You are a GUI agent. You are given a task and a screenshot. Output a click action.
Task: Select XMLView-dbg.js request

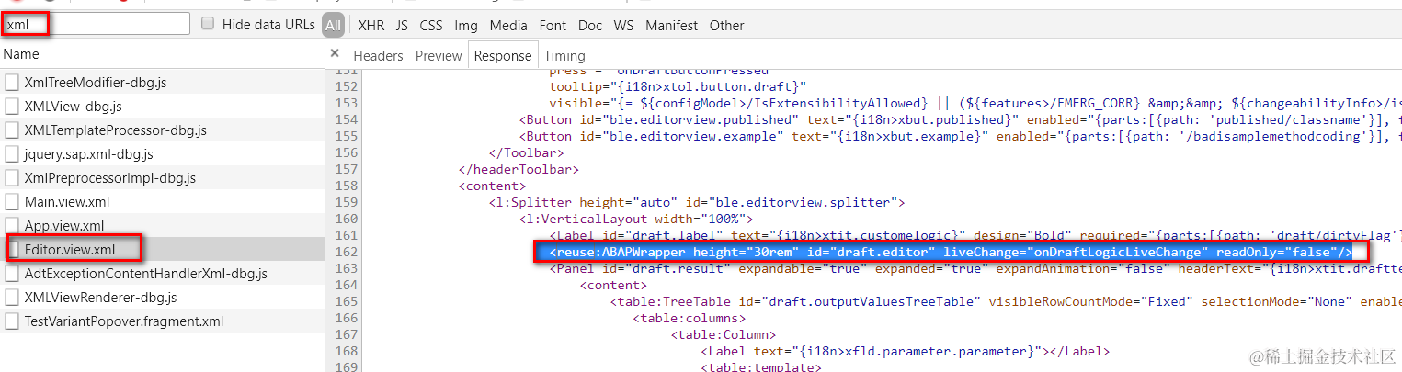pyautogui.click(x=162, y=106)
